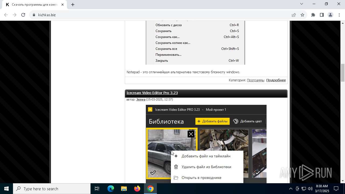Viewport: 345px width, 194px height.
Task: Show hidden system tray icons
Action: (291, 189)
